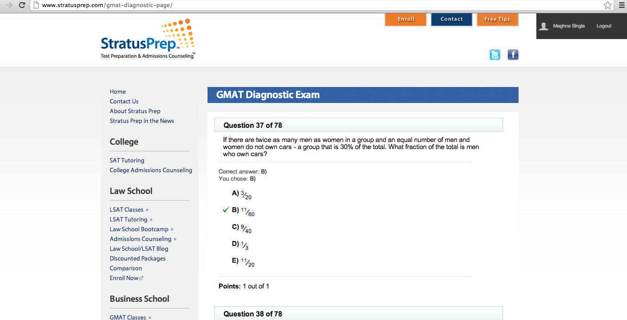627x320 pixels.
Task: Open About Stratus Prep page
Action: click(x=135, y=111)
